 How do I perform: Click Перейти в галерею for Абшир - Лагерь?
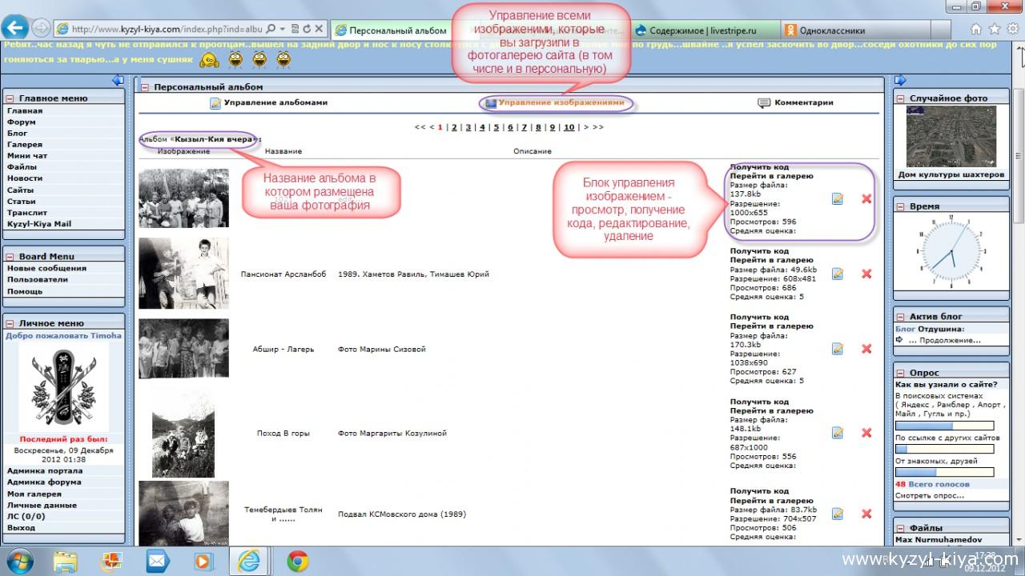[771, 326]
